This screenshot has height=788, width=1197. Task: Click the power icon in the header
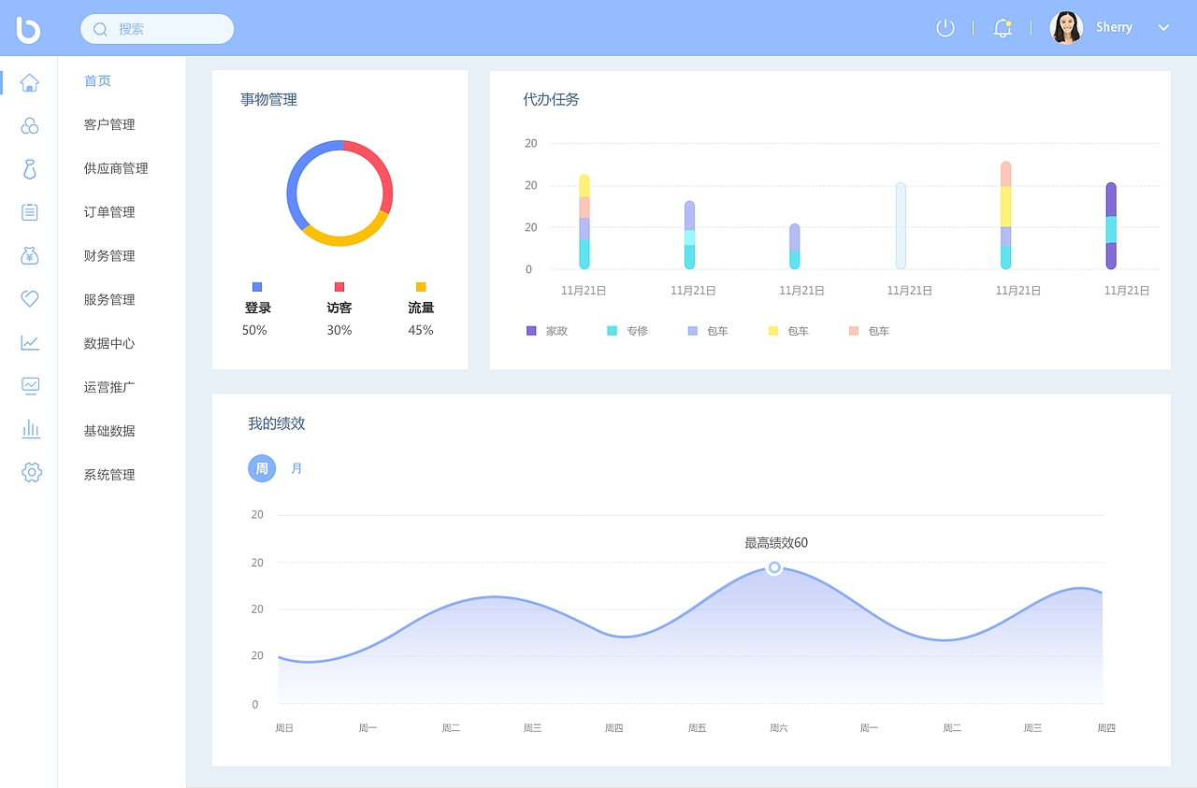coord(945,28)
